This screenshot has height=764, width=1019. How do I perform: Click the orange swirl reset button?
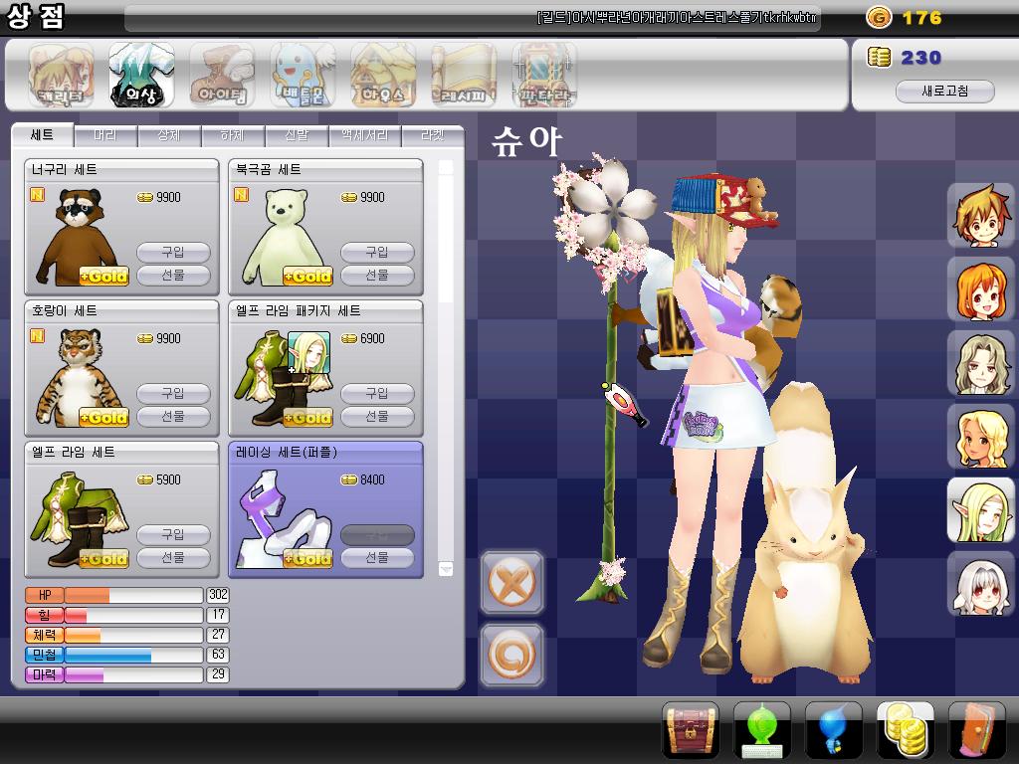(512, 655)
